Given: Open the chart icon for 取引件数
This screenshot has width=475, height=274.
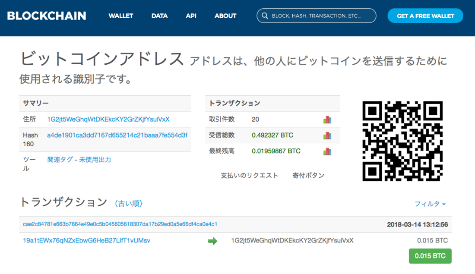Looking at the screenshot, I should coord(327,120).
